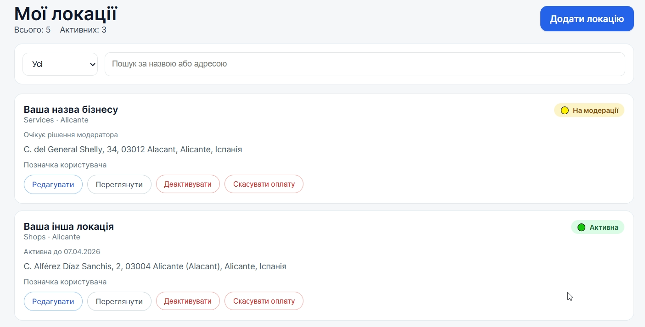The width and height of the screenshot is (645, 327).
Task: Click the 'Всього: 5' counter
Action: pyautogui.click(x=32, y=30)
